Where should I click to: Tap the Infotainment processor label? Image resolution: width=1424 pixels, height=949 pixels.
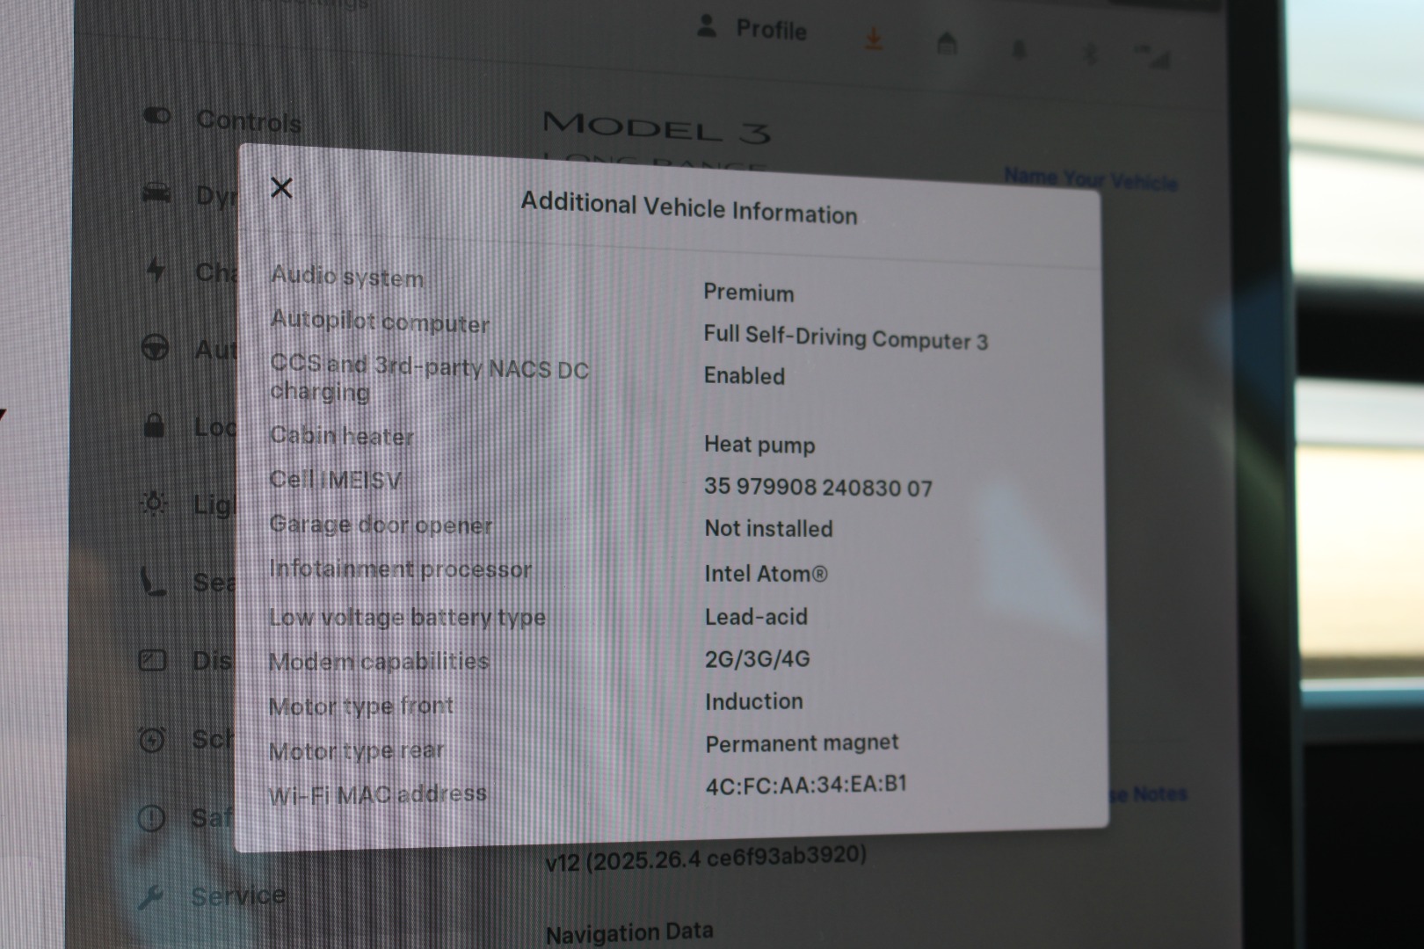pyautogui.click(x=400, y=569)
